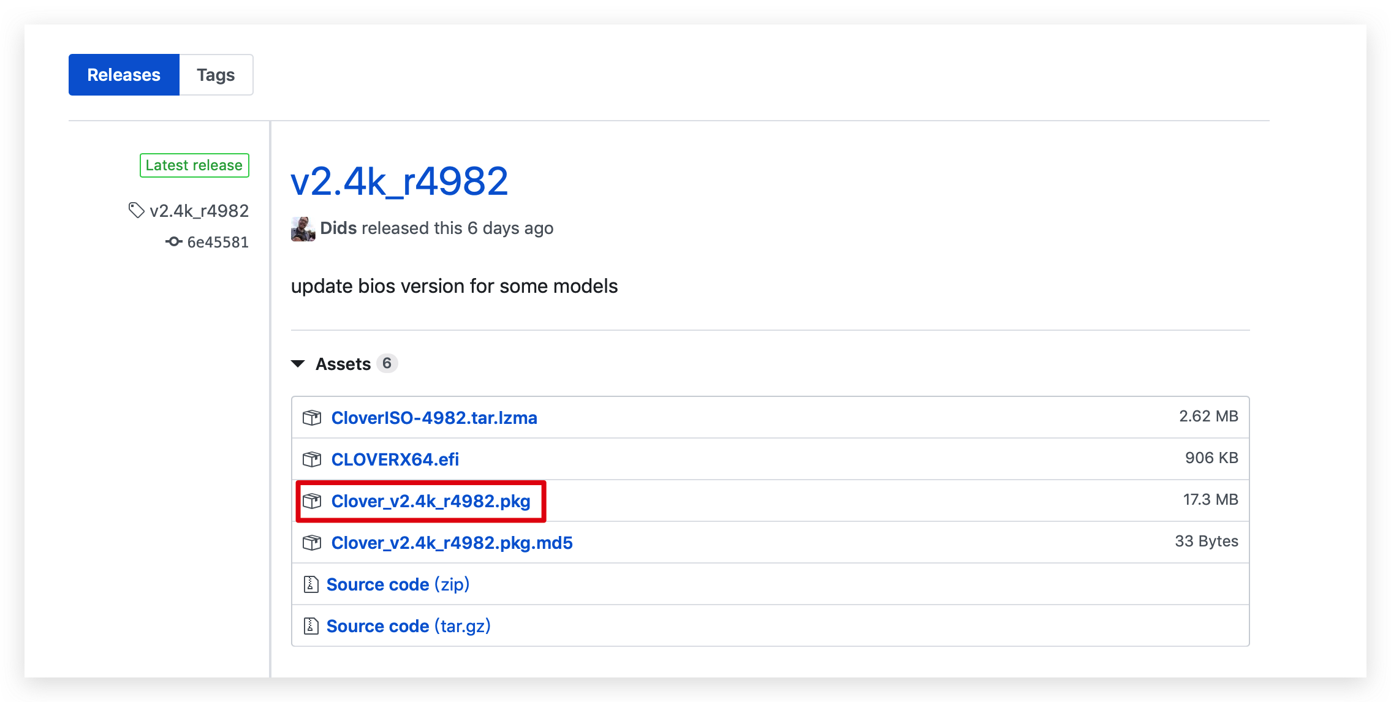This screenshot has height=702, width=1391.
Task: Click package icon beside the pkg.md5 file
Action: point(312,543)
